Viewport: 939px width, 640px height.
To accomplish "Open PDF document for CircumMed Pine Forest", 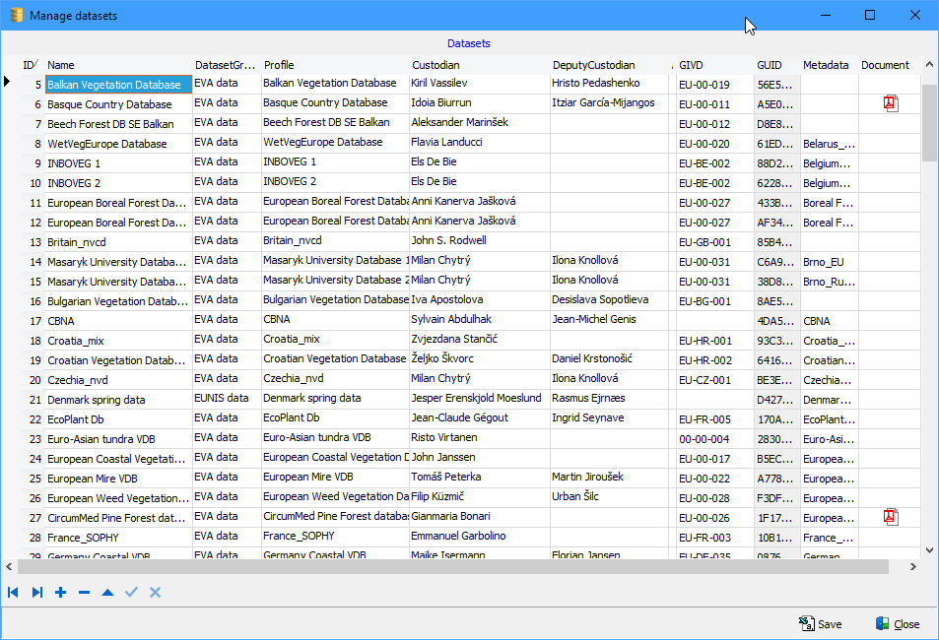I will click(891, 517).
